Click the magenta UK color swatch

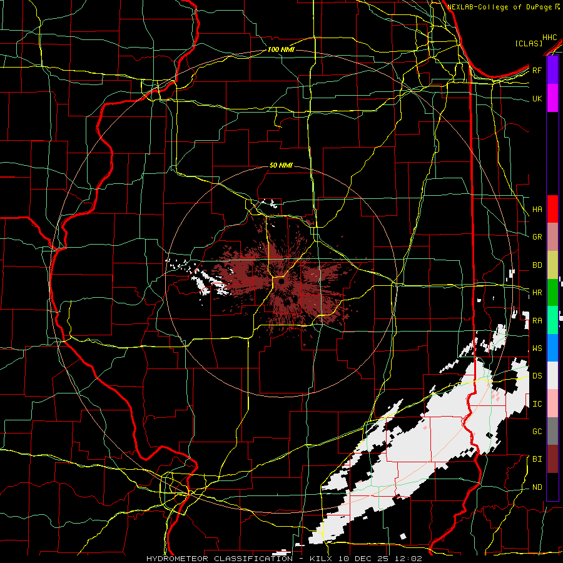(552, 98)
